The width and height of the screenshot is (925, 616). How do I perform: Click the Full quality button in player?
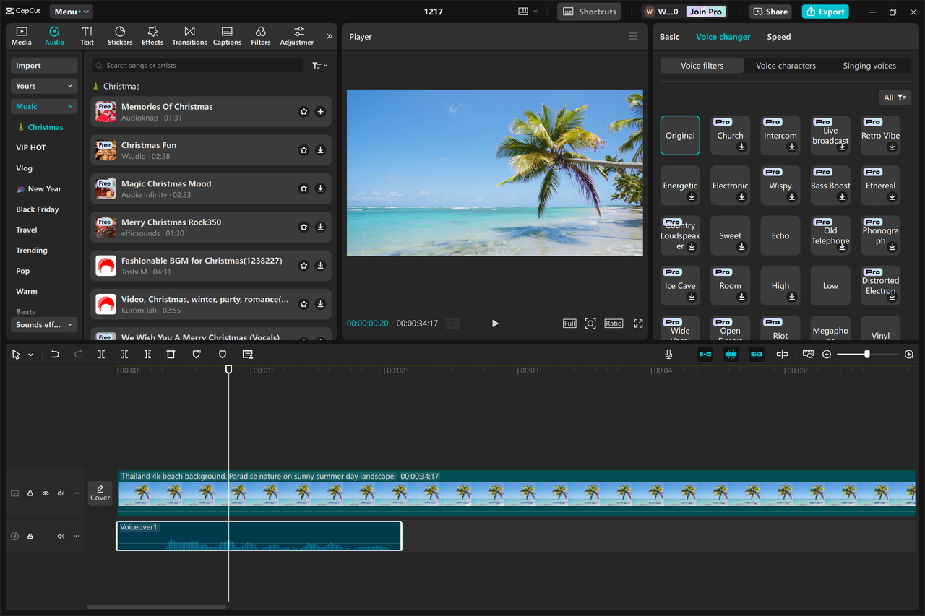pyautogui.click(x=569, y=324)
